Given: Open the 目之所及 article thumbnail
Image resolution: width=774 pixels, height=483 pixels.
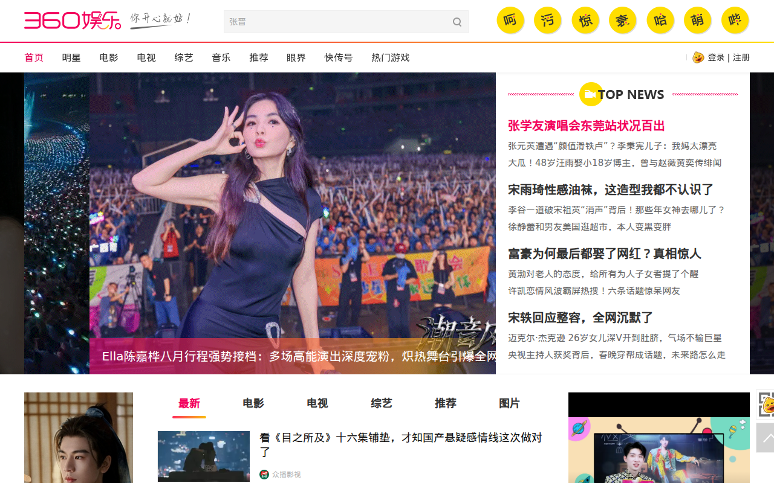Looking at the screenshot, I should click(x=204, y=456).
